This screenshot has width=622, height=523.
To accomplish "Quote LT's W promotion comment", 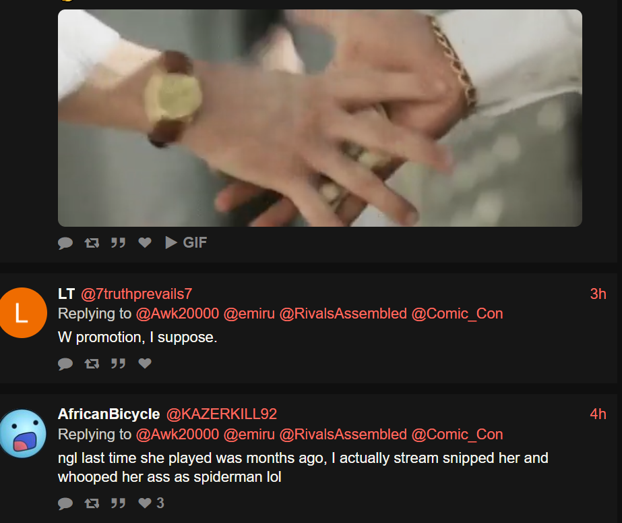I will click(118, 363).
